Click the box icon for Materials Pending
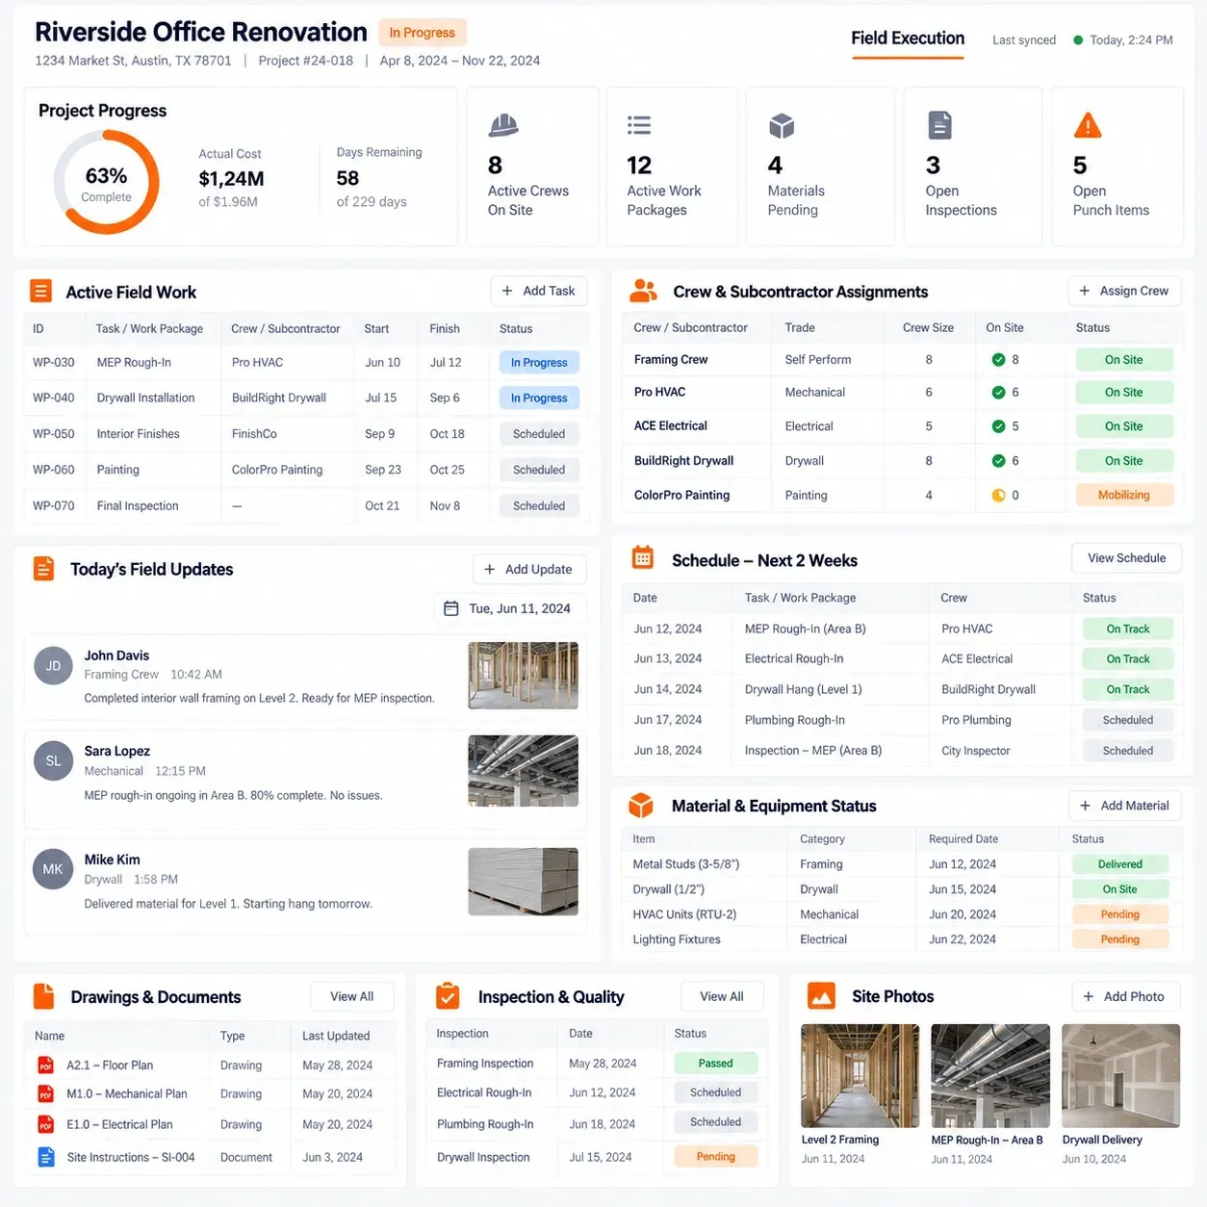 coord(782,126)
